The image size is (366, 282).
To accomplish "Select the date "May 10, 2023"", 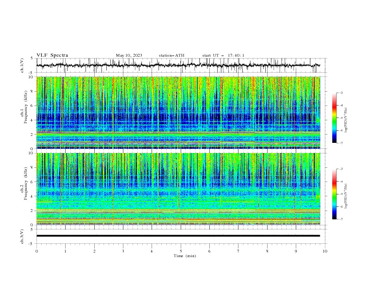I will (129, 55).
